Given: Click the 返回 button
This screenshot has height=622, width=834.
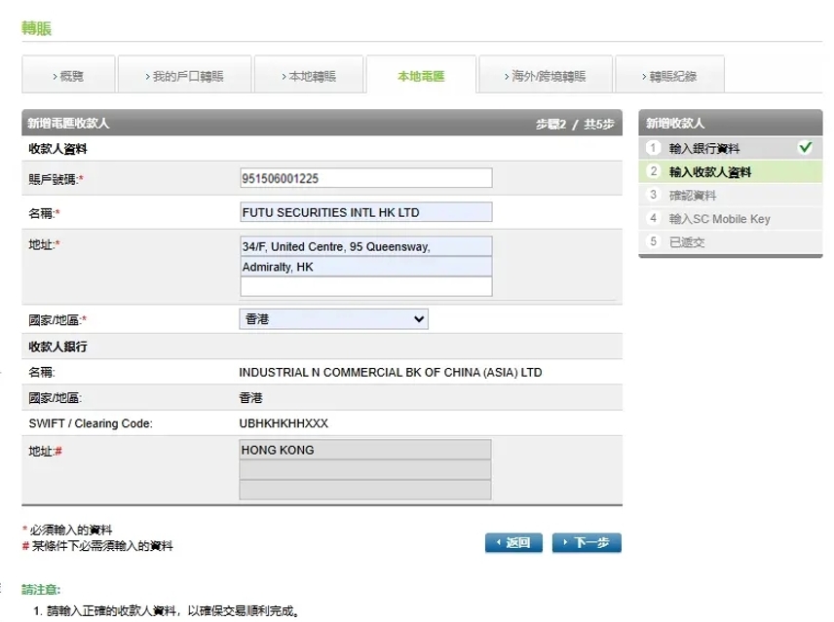Looking at the screenshot, I should (x=513, y=542).
